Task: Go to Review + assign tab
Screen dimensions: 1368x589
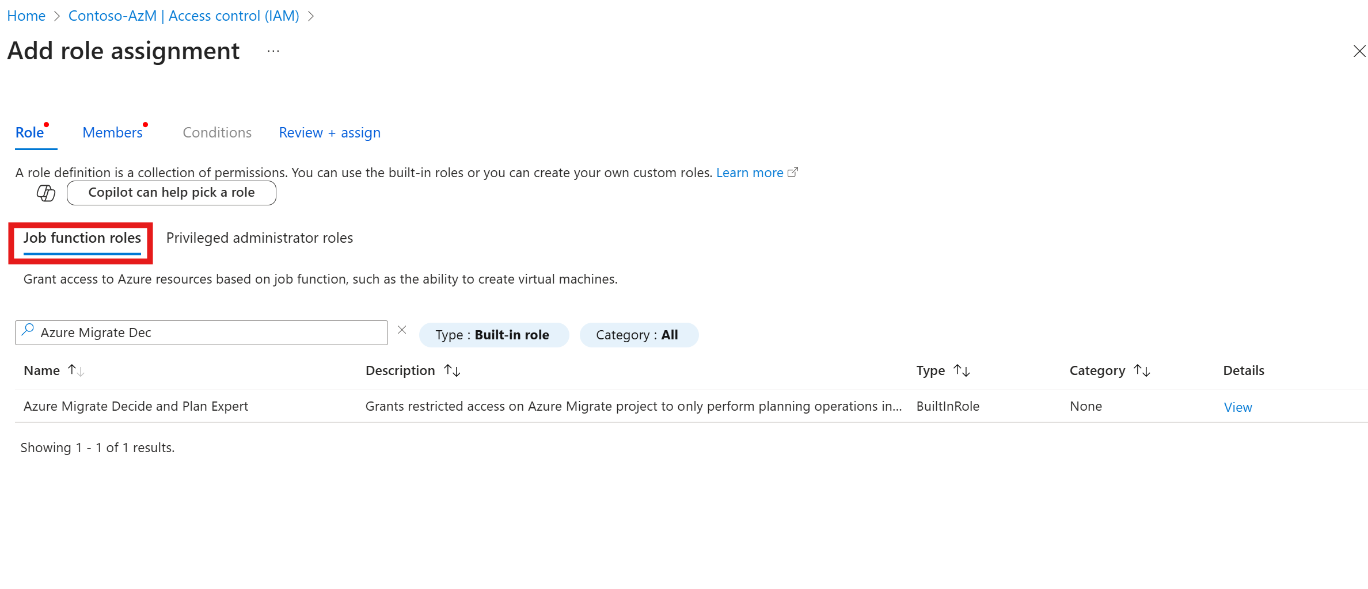Action: coord(329,133)
